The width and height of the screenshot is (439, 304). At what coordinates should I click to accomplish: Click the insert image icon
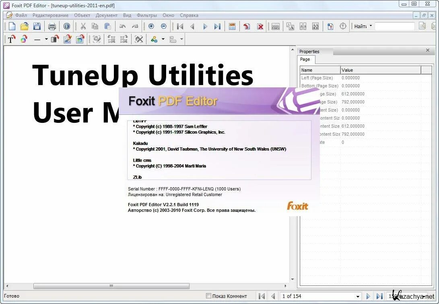80,39
